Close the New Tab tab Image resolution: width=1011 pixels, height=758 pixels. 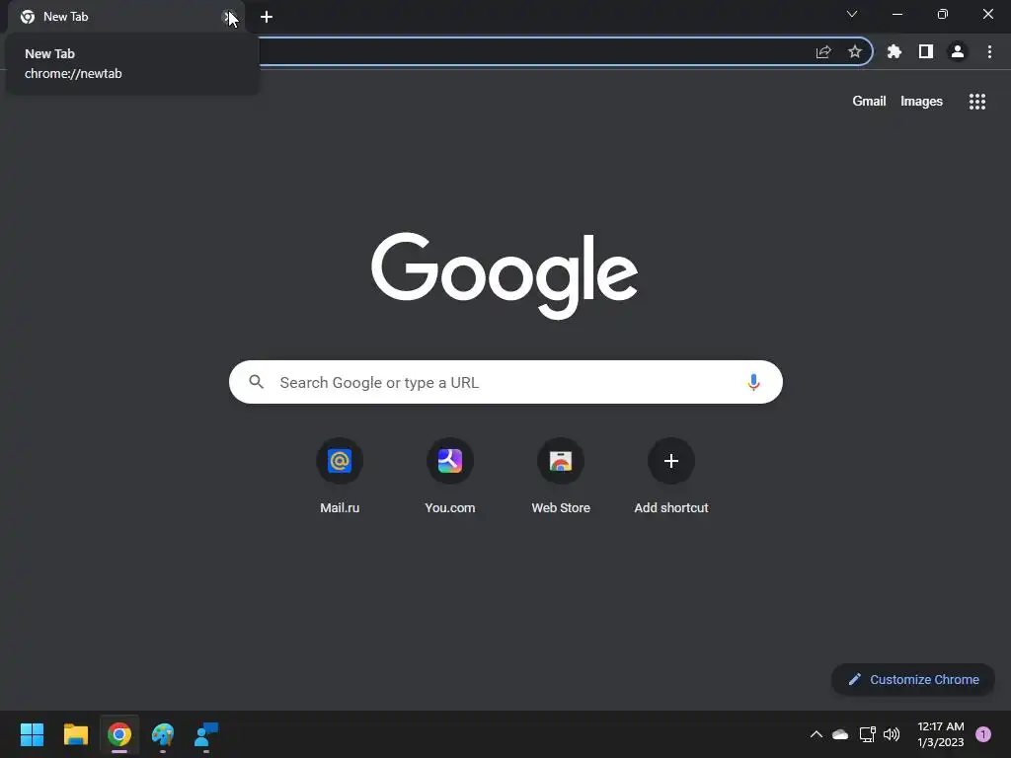(228, 17)
